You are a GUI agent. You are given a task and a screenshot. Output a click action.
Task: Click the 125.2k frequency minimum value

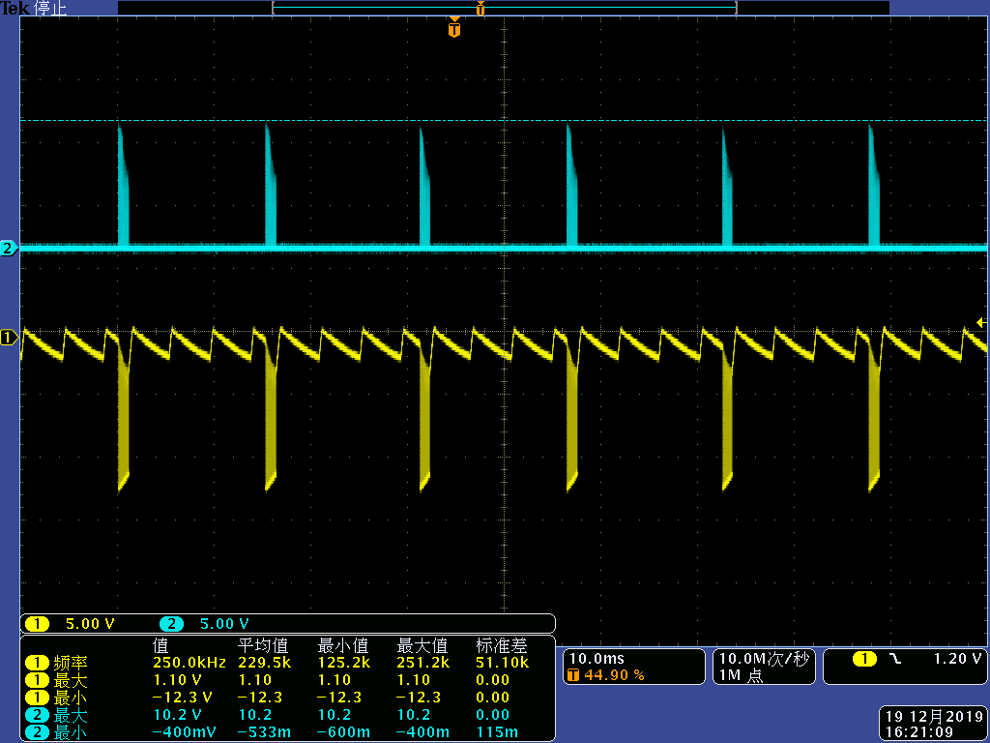point(344,663)
